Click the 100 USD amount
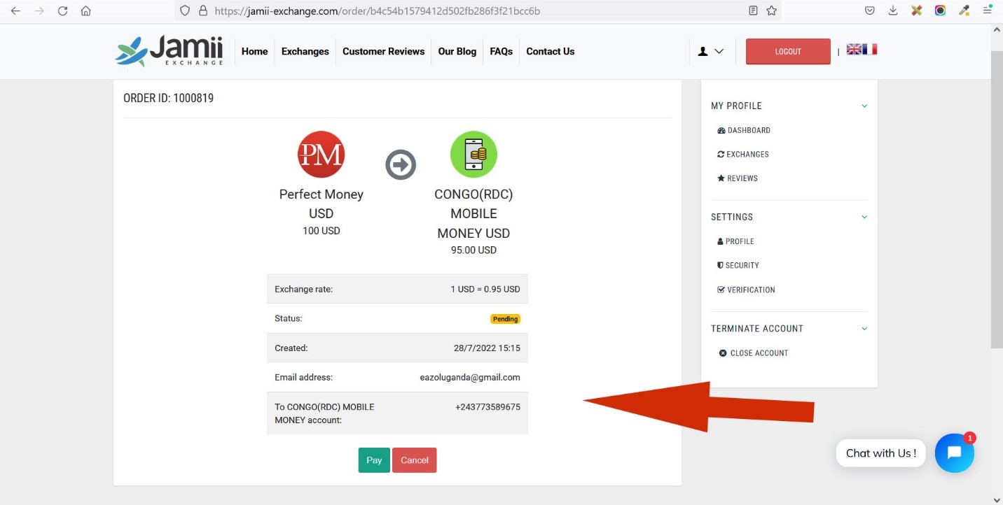Image resolution: width=1003 pixels, height=505 pixels. [321, 230]
